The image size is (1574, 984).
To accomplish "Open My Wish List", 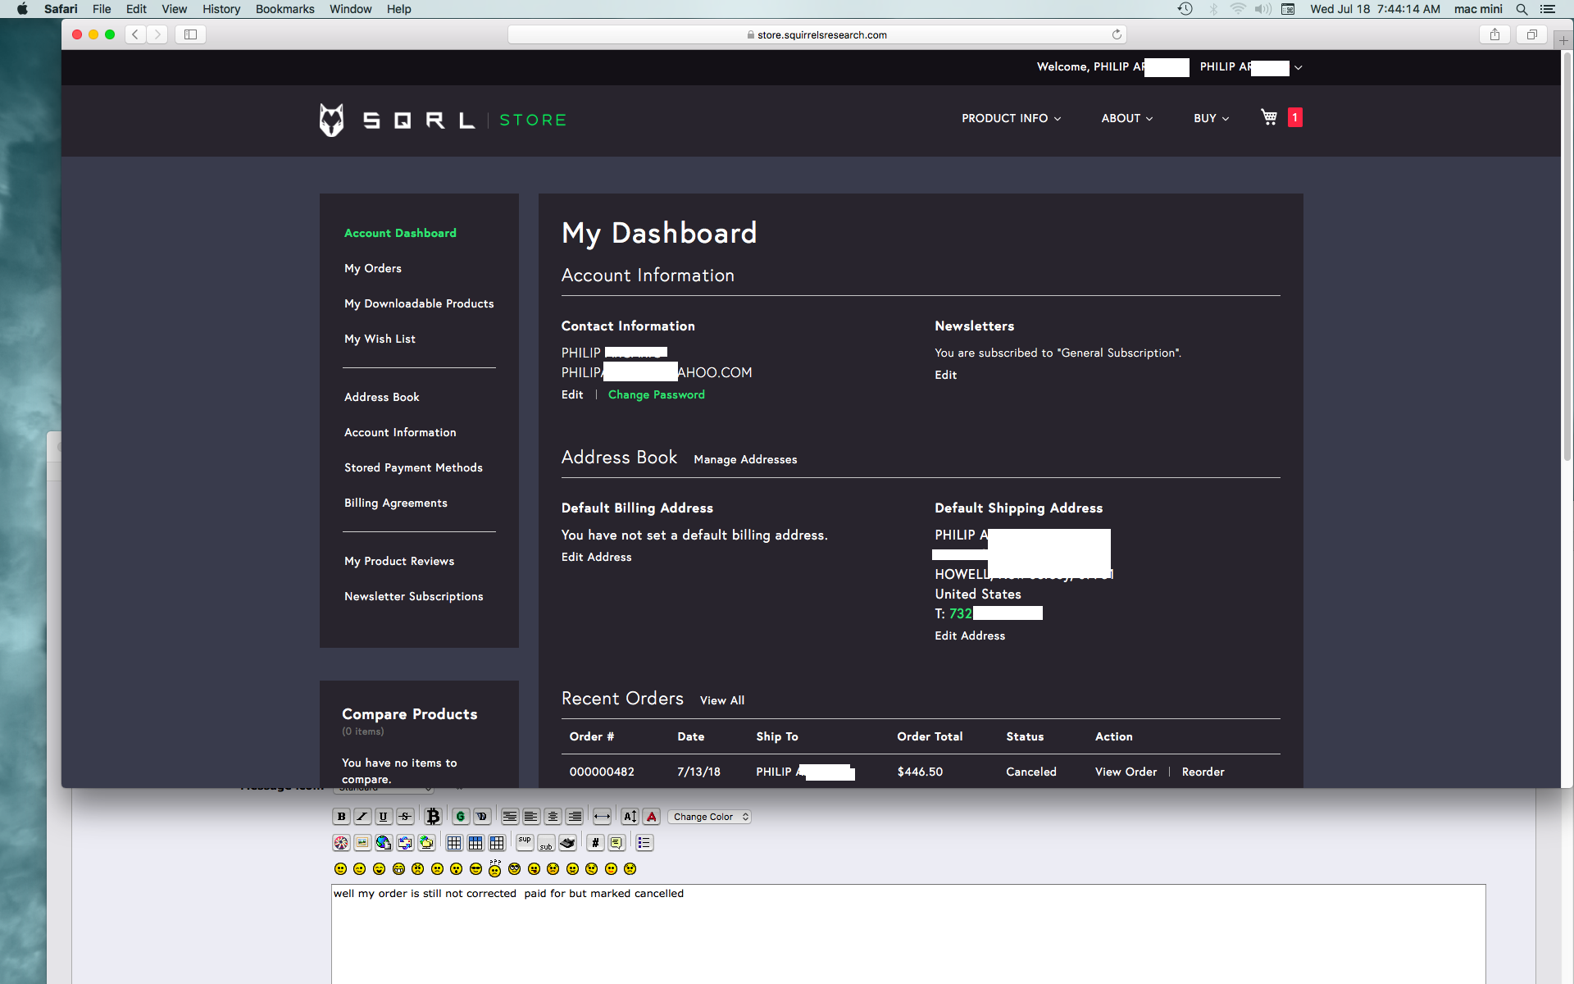I will [380, 339].
